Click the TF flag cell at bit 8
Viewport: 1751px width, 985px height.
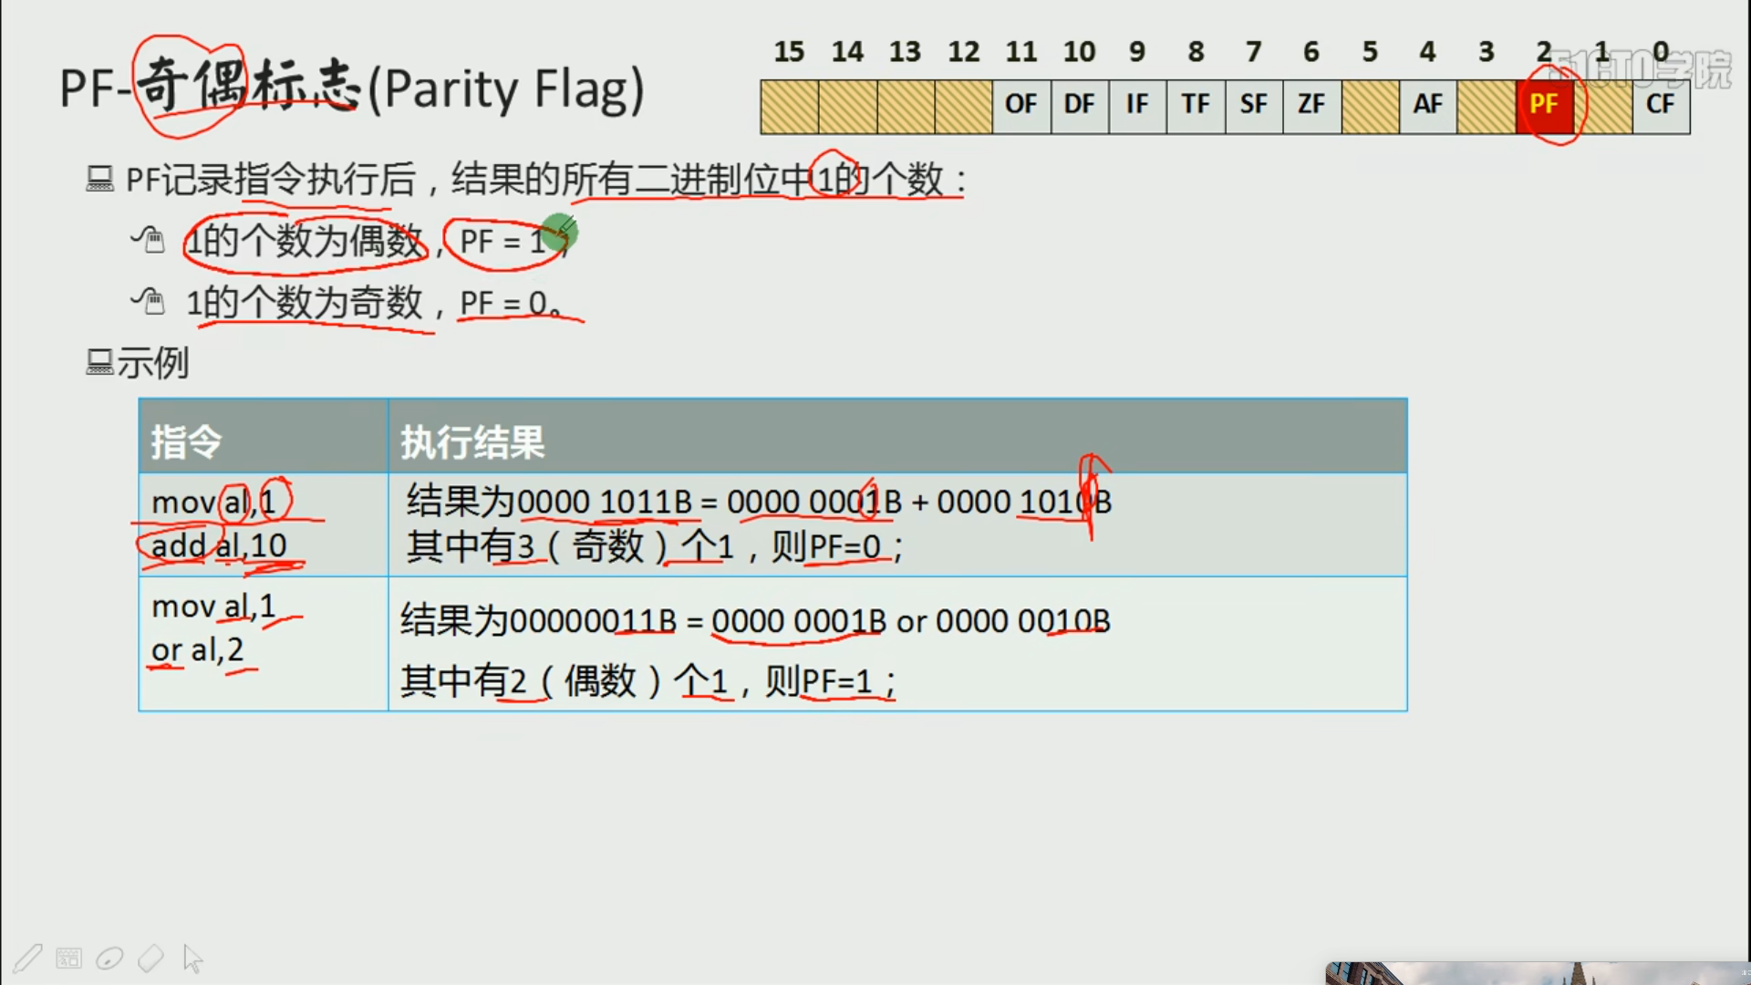click(1195, 105)
